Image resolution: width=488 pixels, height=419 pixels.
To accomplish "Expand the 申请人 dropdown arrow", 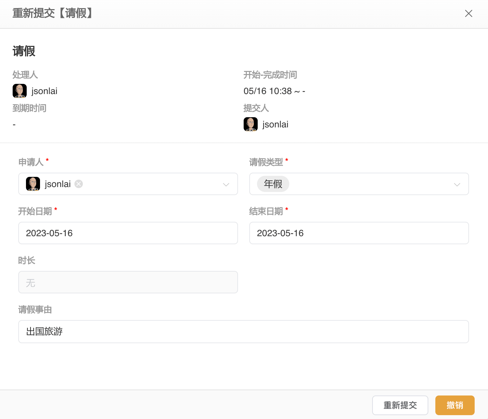I will pyautogui.click(x=226, y=184).
